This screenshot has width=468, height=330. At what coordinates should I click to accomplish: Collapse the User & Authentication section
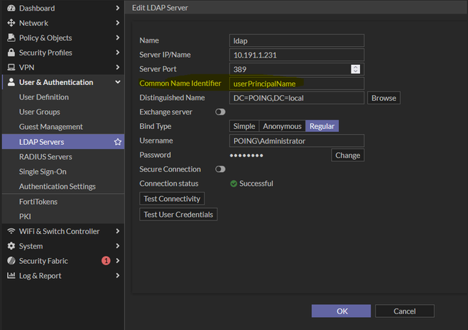(117, 82)
